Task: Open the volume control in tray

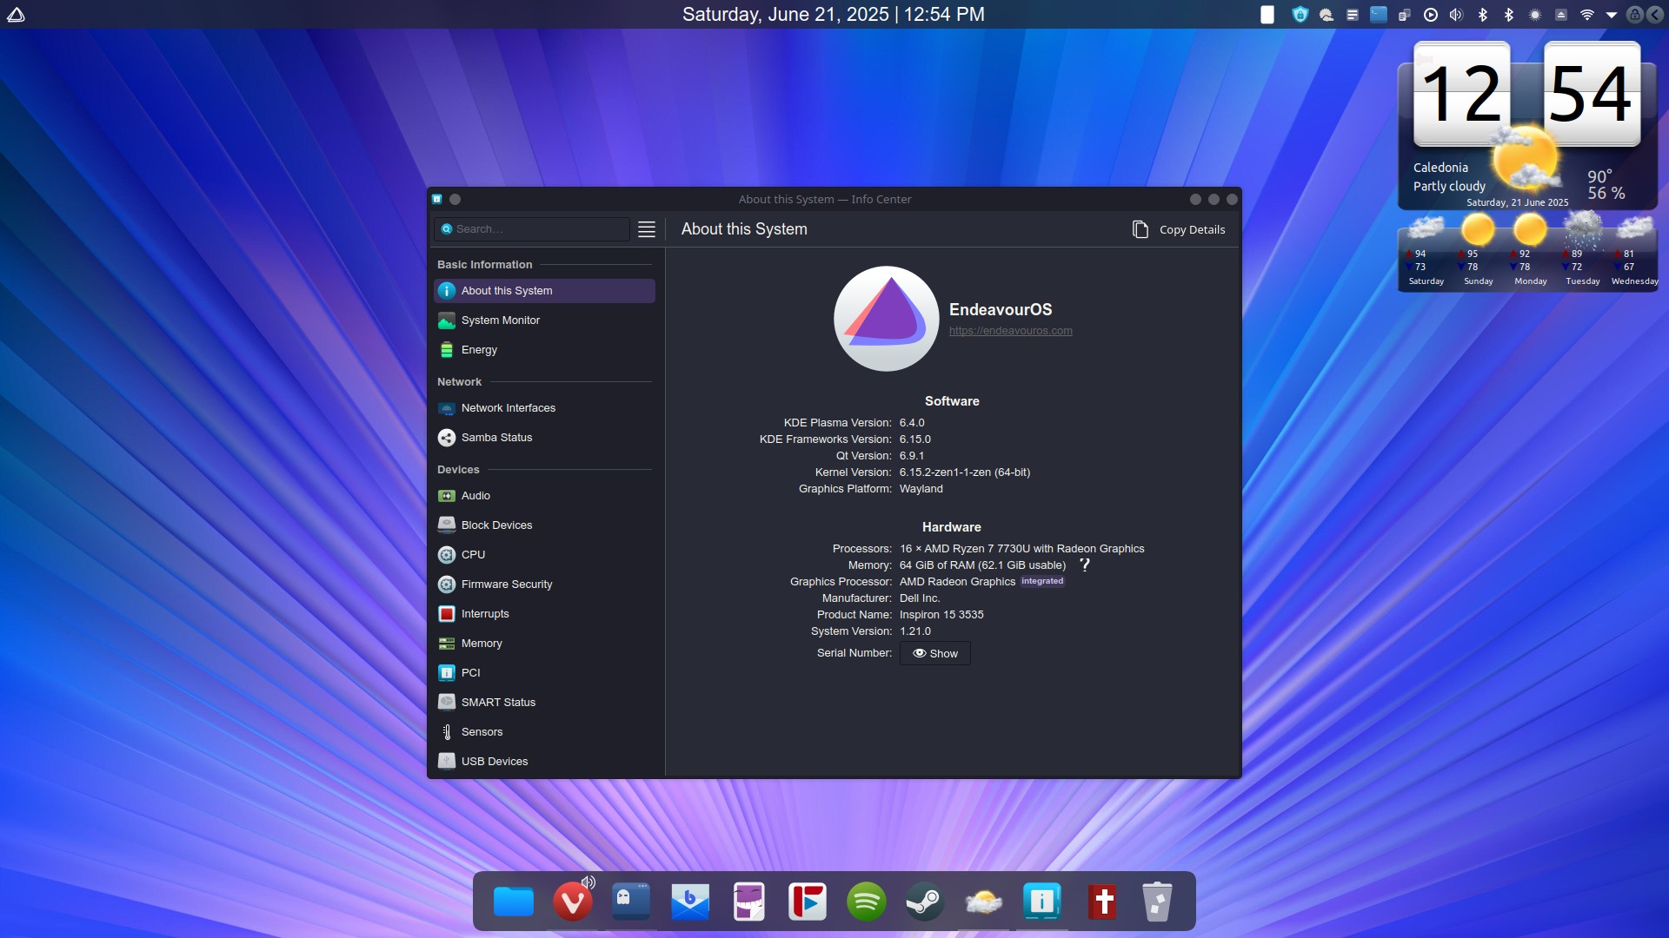Action: tap(1456, 15)
